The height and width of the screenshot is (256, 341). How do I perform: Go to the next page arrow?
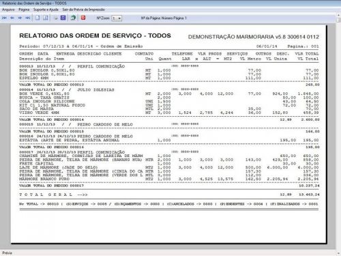pos(20,18)
